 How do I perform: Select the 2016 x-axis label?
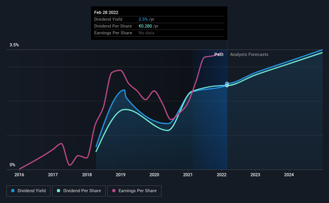tap(19, 175)
